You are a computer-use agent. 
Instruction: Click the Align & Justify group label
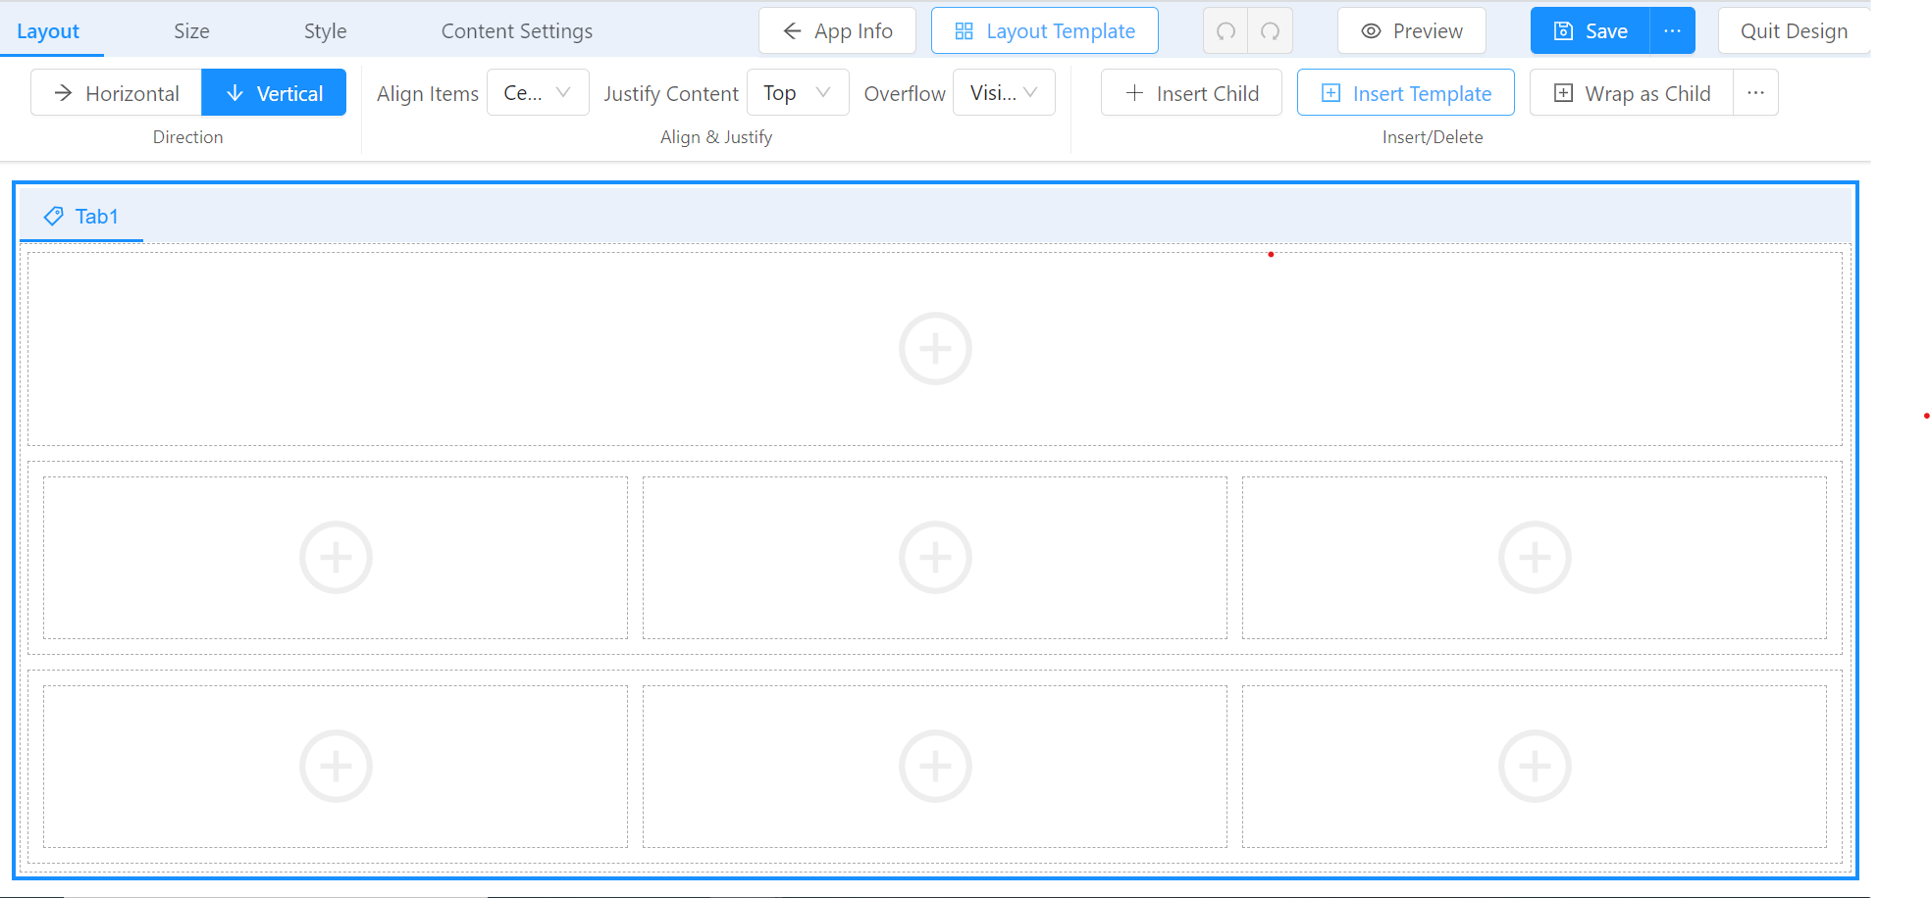(x=716, y=137)
